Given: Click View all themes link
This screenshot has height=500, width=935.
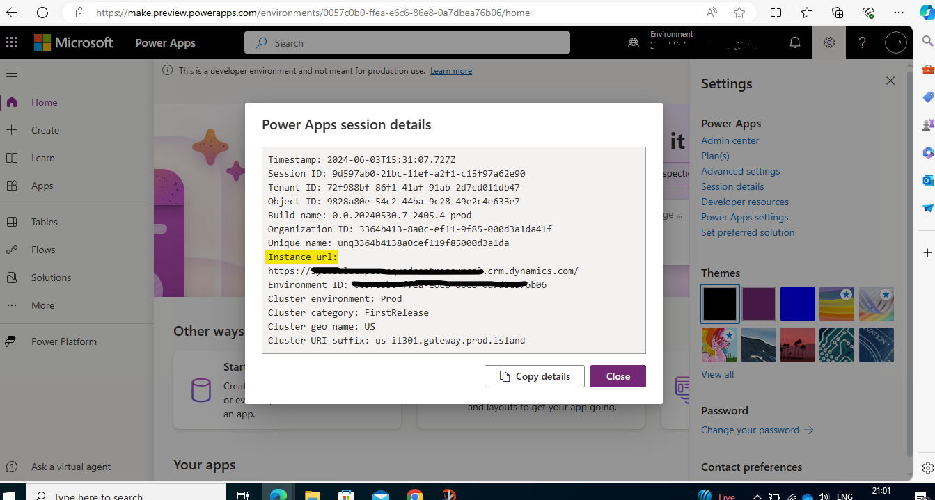Looking at the screenshot, I should [717, 374].
